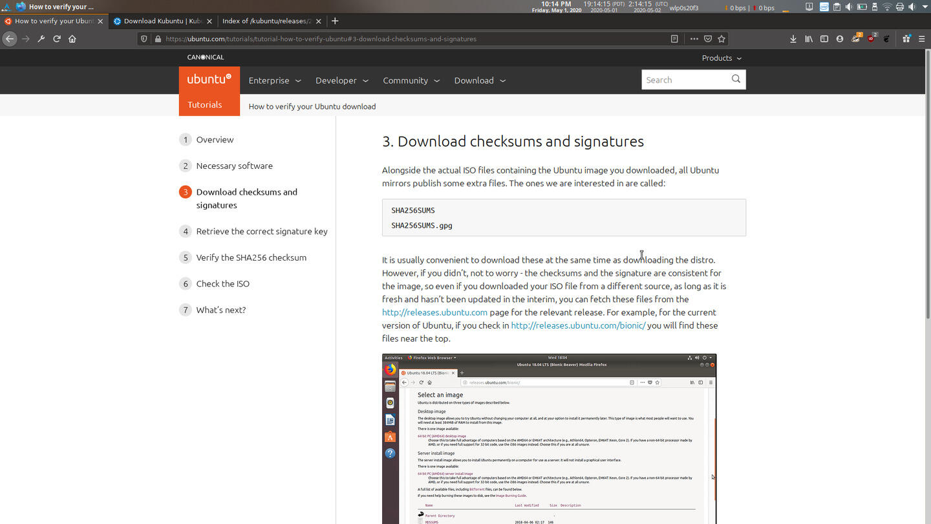
Task: Go to step 5 Verify the SHA256 checksum
Action: pos(251,257)
